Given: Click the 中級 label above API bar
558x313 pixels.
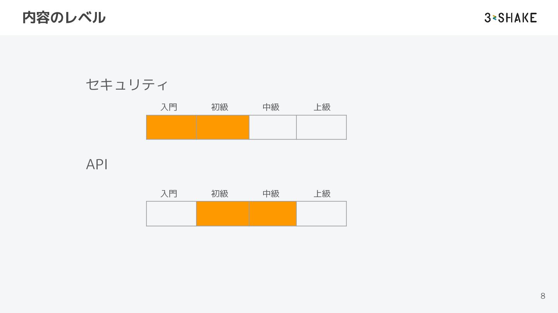Looking at the screenshot, I should point(271,194).
